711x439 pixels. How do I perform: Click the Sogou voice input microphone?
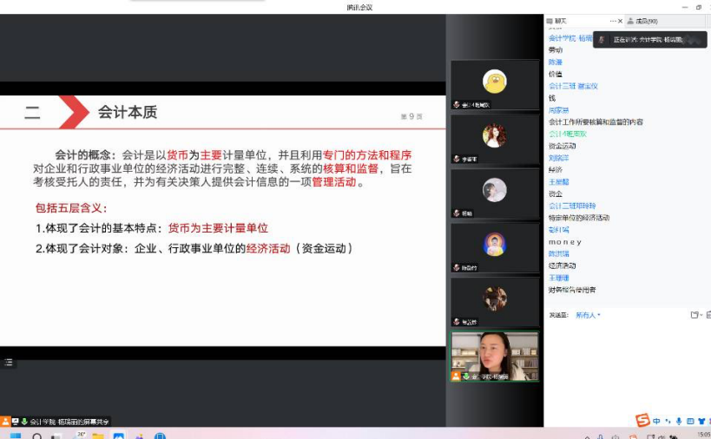tap(678, 422)
